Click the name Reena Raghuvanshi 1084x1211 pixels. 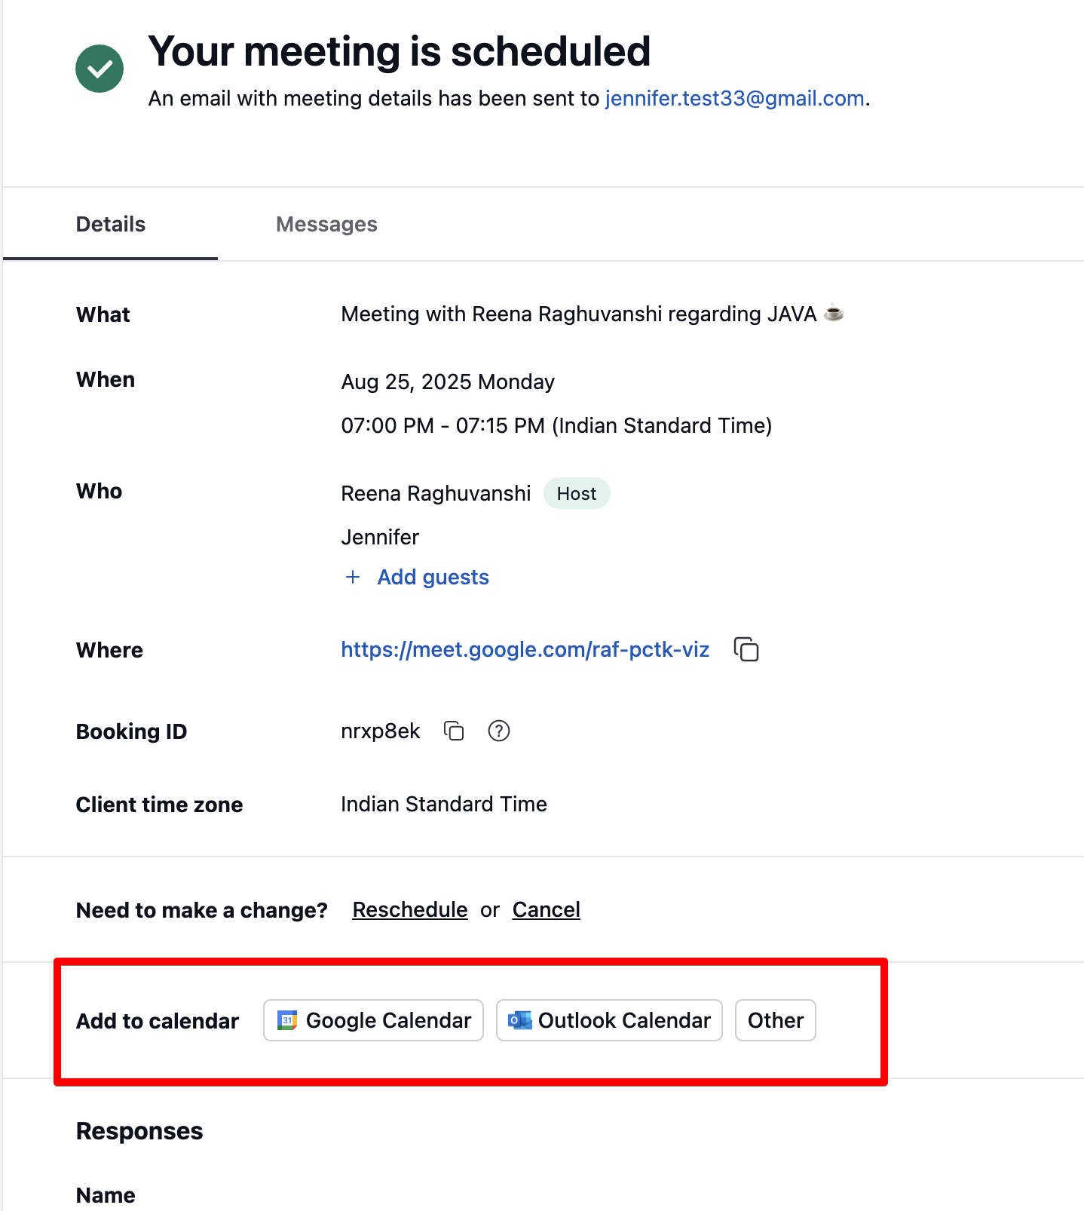(x=436, y=493)
